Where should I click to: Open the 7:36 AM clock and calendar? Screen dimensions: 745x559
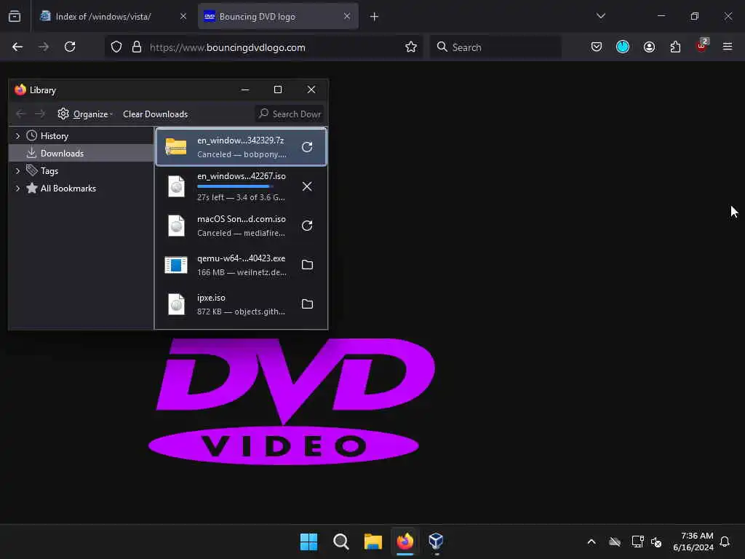click(x=693, y=542)
